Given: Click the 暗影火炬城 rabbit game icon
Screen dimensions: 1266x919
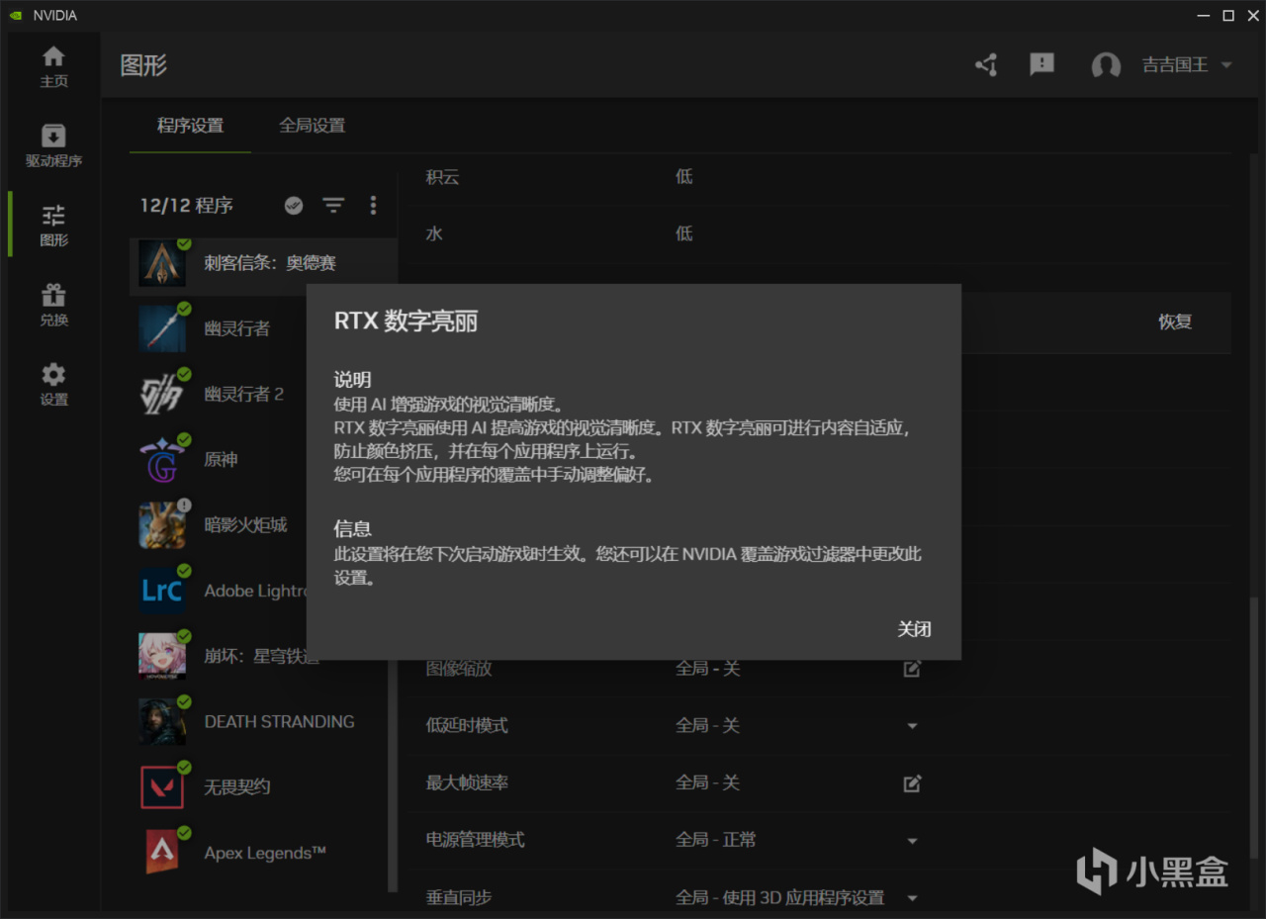Looking at the screenshot, I should [162, 524].
